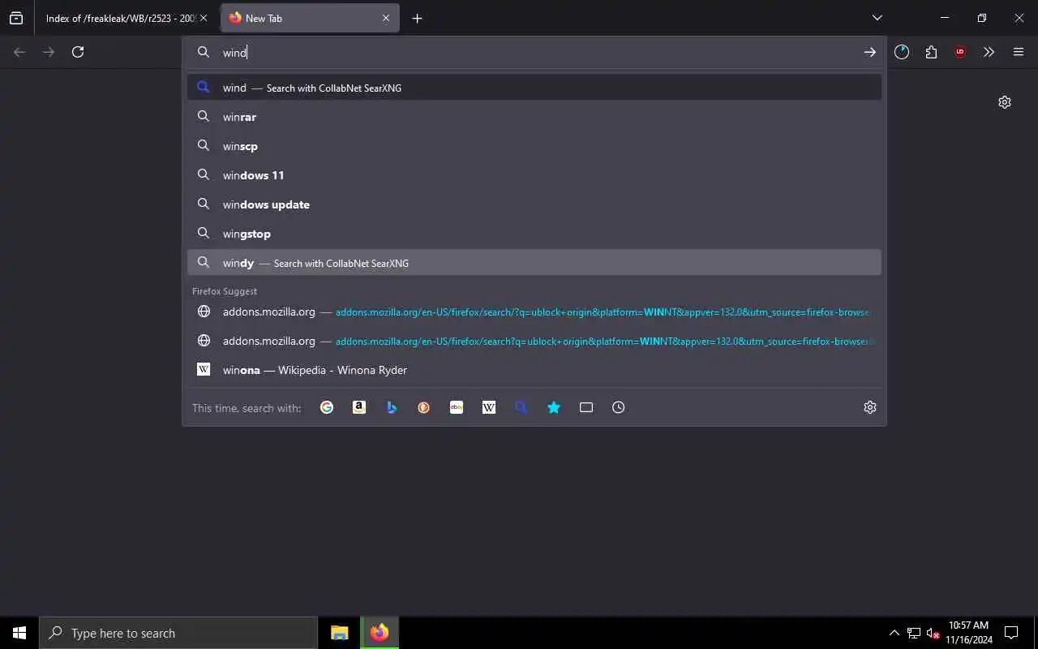Open winona Wikipedia Winona Ryder suggestion
Image resolution: width=1038 pixels, height=649 pixels.
coord(534,370)
